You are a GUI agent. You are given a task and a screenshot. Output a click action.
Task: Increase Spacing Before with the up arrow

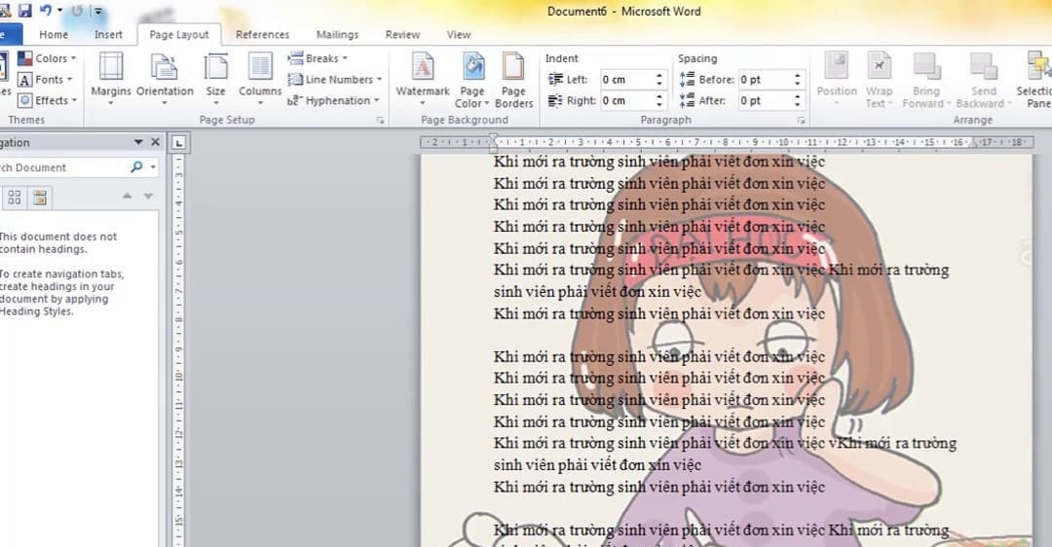(x=797, y=75)
